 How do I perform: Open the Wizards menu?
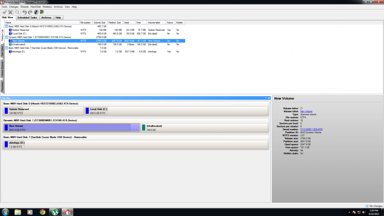[x=24, y=7]
